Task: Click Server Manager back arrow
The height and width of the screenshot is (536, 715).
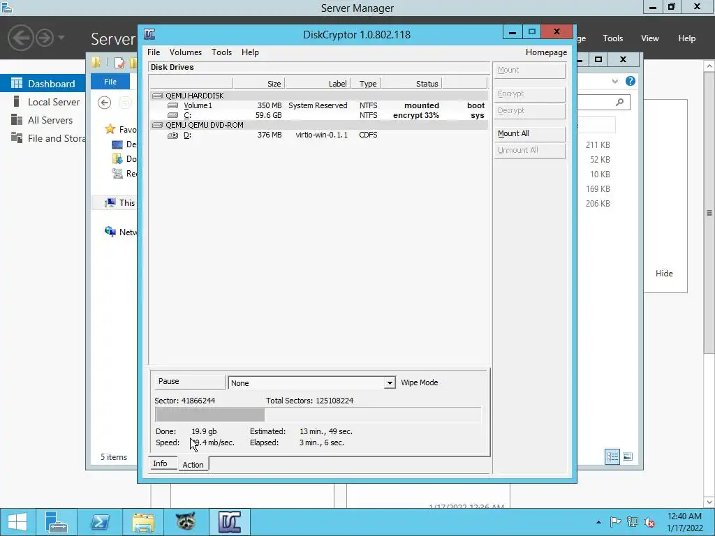Action: 21,38
